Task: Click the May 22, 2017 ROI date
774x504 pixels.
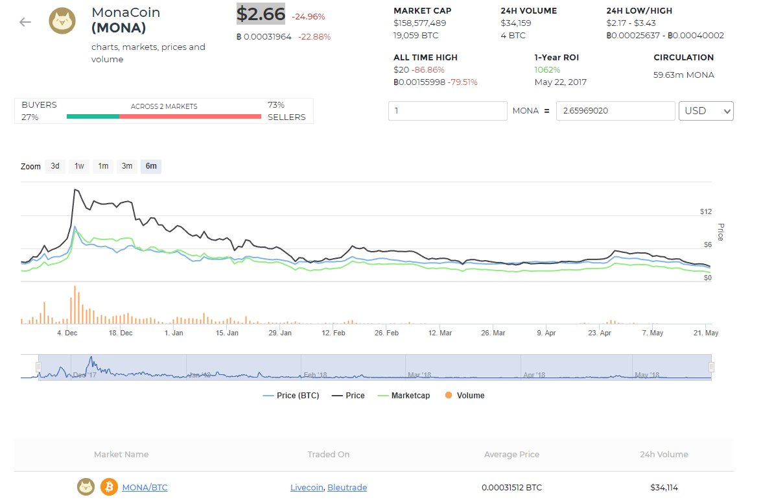Action: (560, 82)
